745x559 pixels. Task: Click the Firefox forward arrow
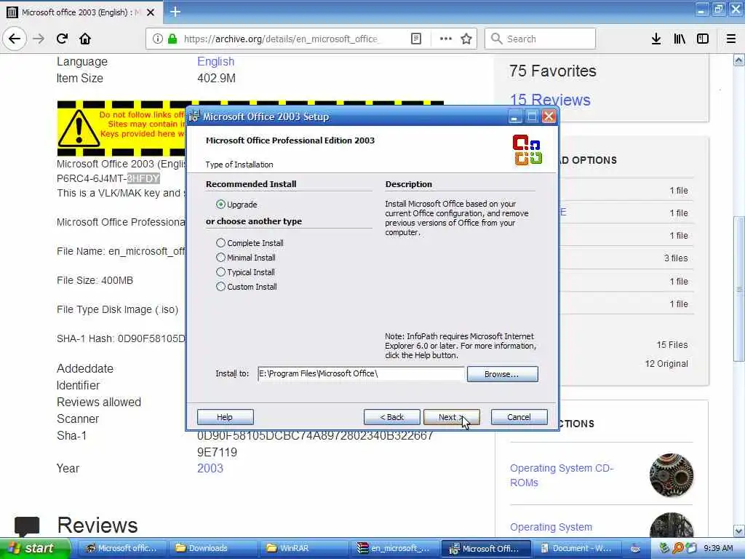click(x=39, y=39)
